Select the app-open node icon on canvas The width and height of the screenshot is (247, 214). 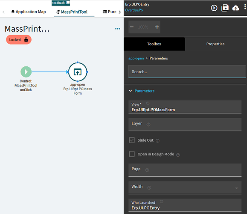(78, 72)
